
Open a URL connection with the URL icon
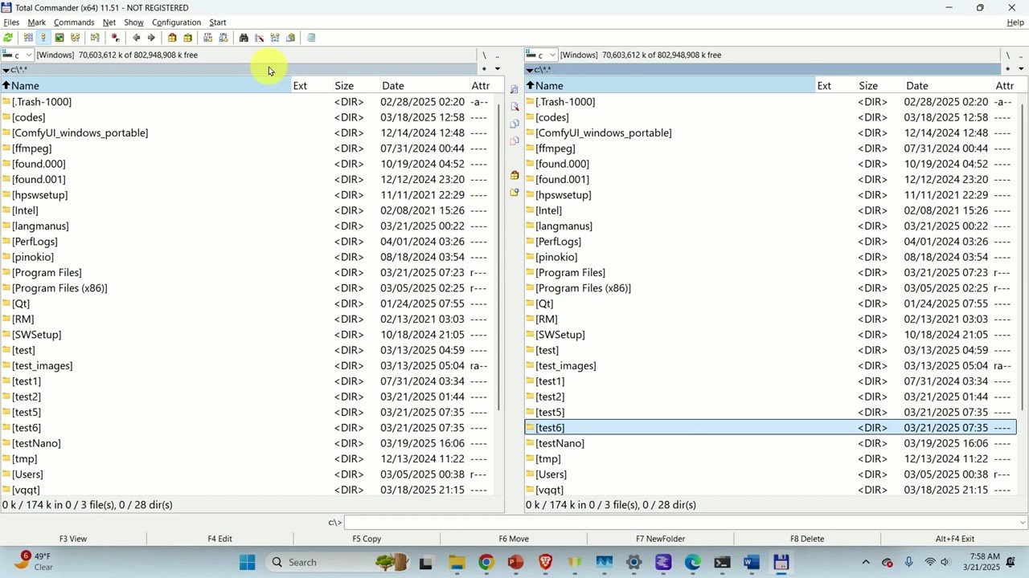click(223, 38)
